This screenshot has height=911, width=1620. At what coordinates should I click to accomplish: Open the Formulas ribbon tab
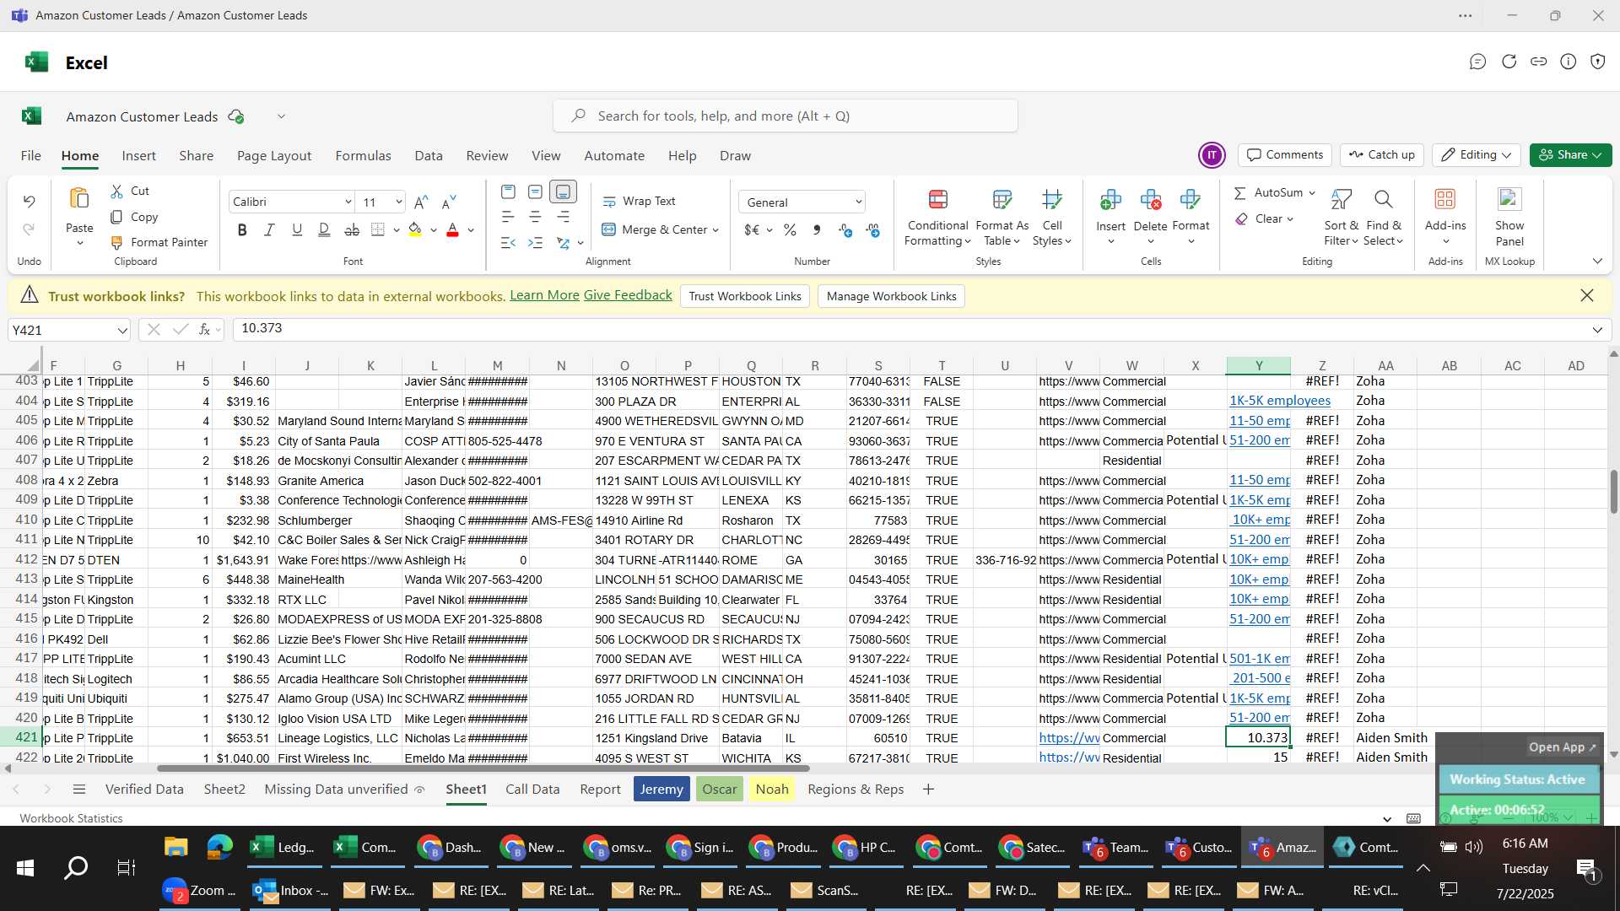363,155
